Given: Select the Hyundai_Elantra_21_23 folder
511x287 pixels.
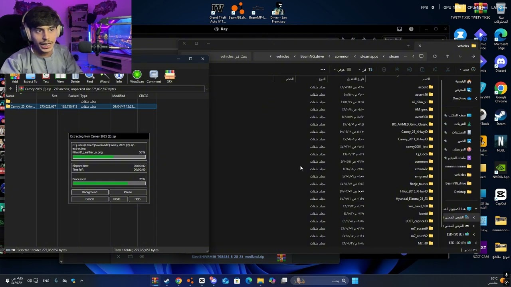Looking at the screenshot, I should point(414,199).
